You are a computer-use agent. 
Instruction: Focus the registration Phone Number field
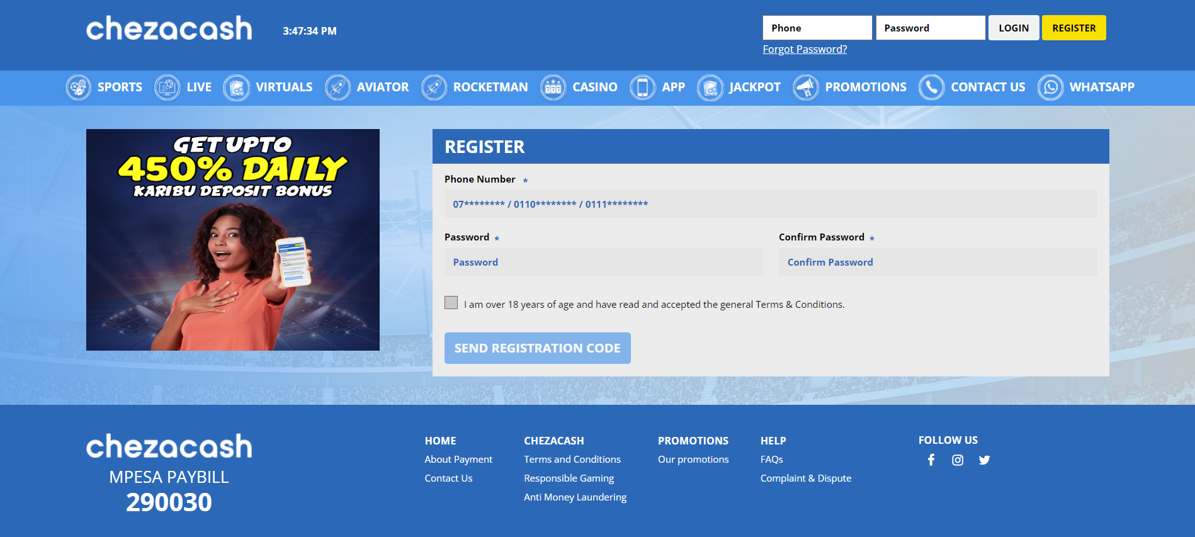click(x=771, y=204)
